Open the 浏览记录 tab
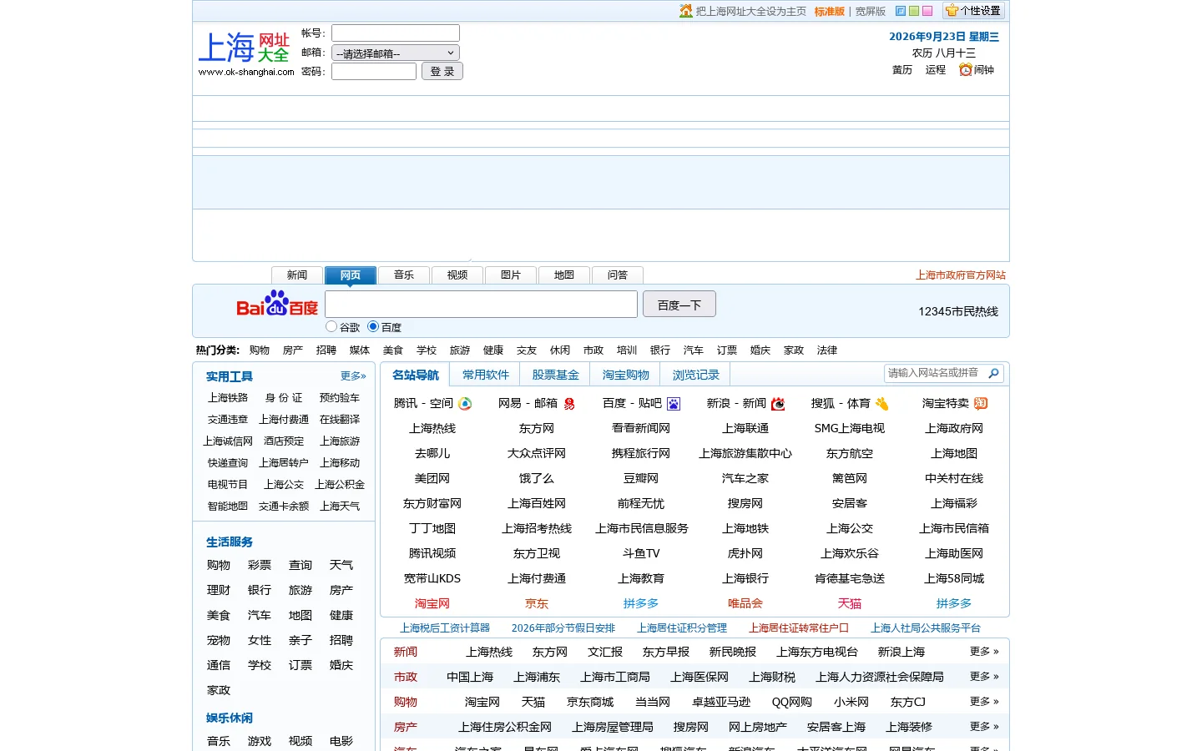The width and height of the screenshot is (1202, 751). pos(695,375)
